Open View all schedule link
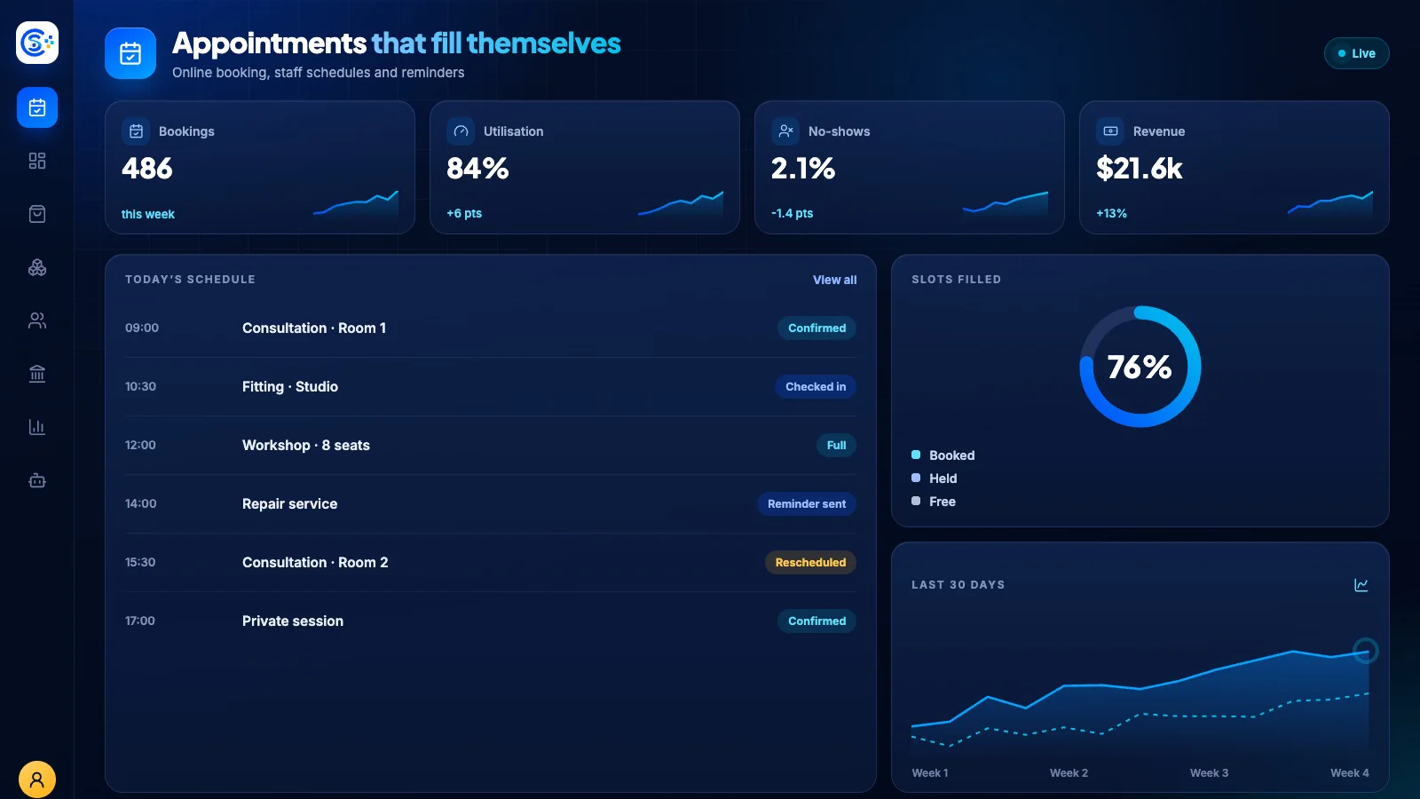 coord(835,280)
